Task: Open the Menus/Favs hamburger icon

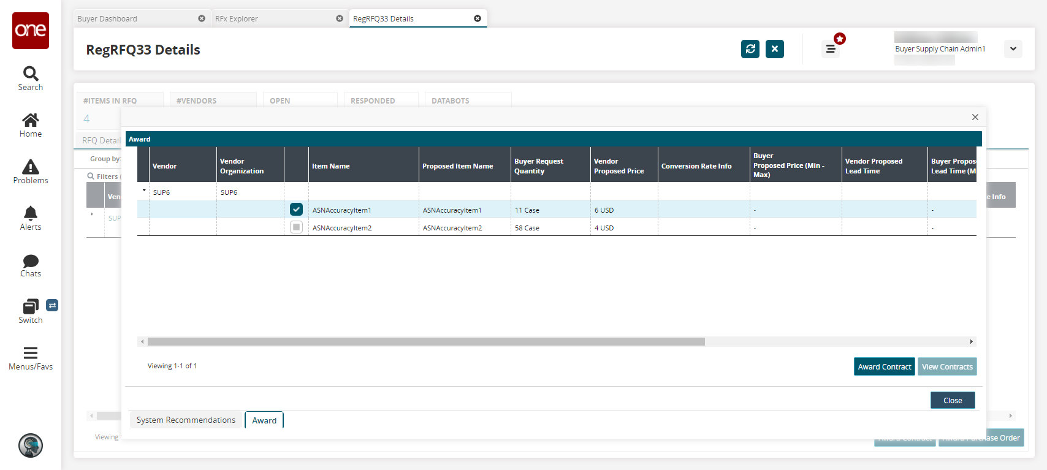Action: tap(31, 354)
